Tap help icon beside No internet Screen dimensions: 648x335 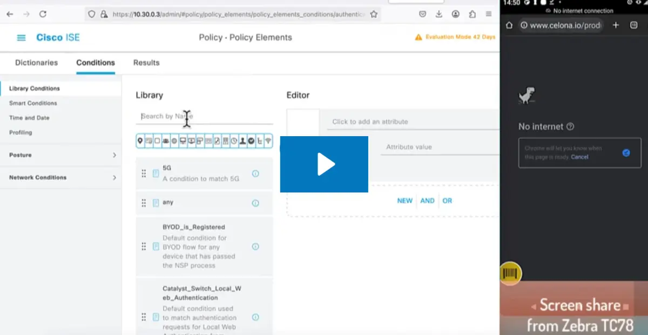pyautogui.click(x=570, y=126)
